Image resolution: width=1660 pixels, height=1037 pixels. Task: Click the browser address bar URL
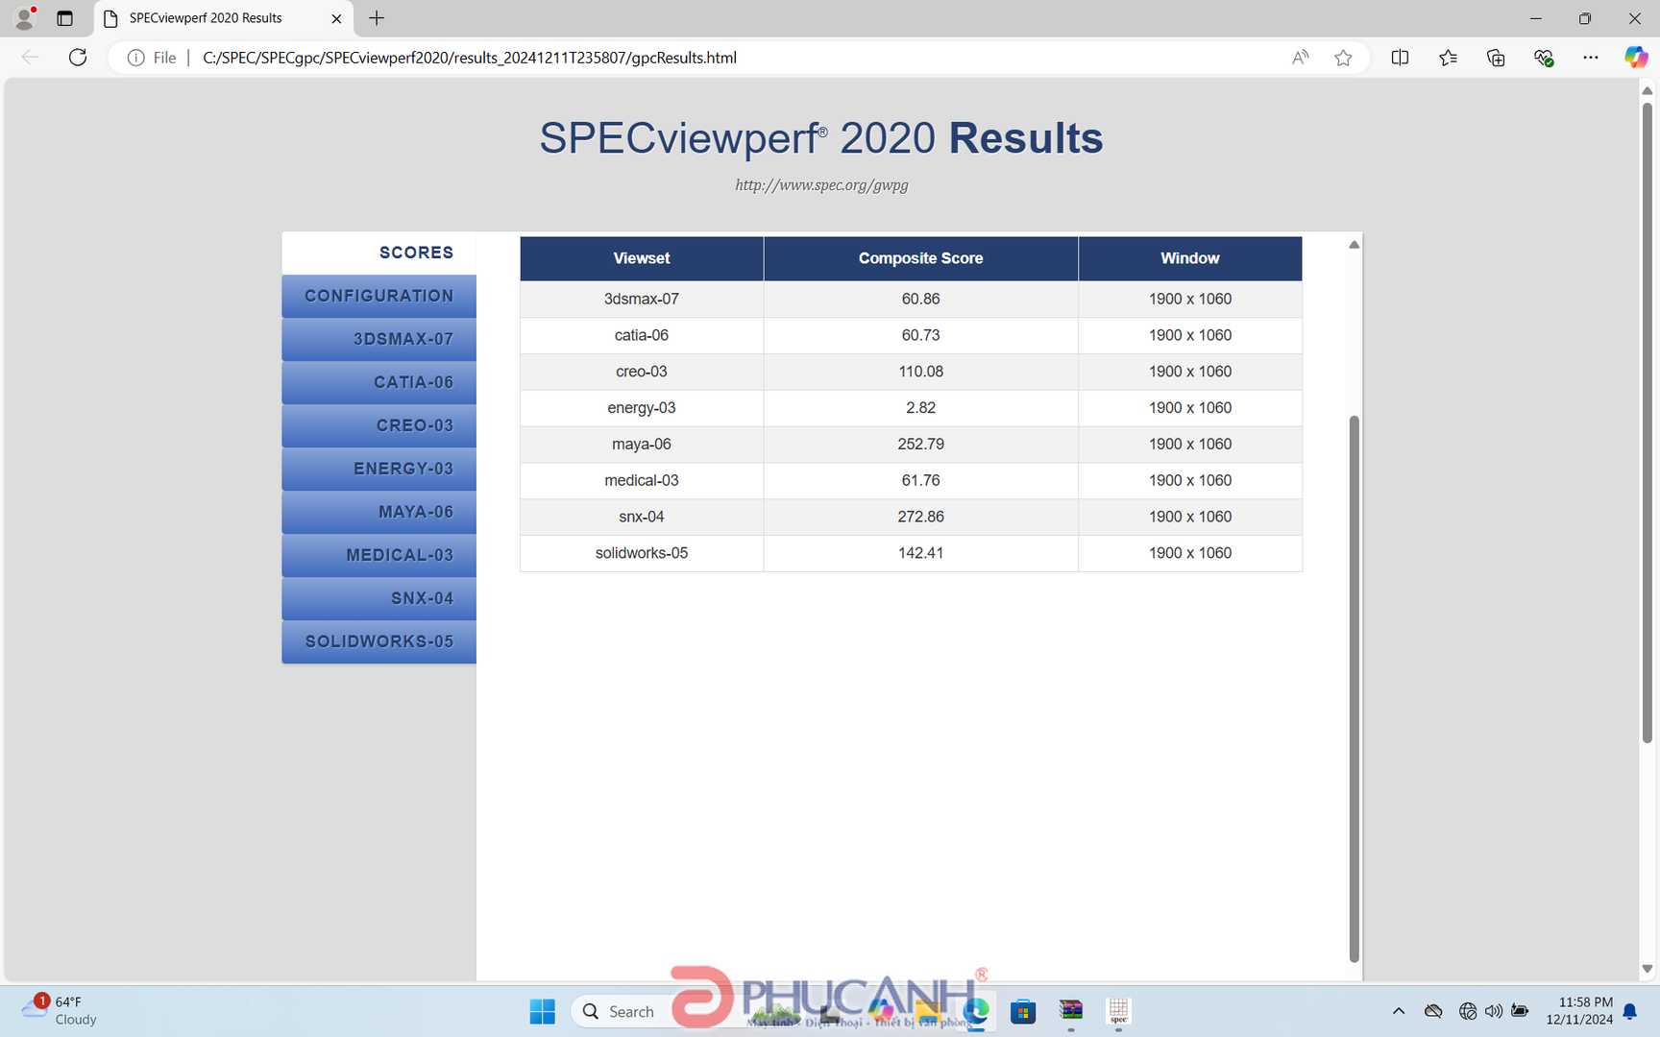[x=470, y=58]
